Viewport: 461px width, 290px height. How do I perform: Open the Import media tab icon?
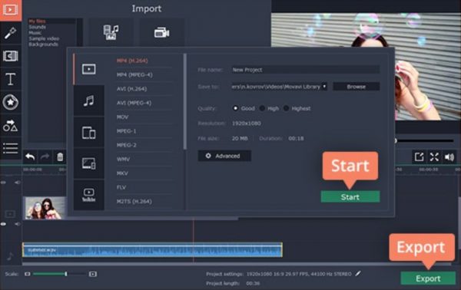(x=11, y=10)
